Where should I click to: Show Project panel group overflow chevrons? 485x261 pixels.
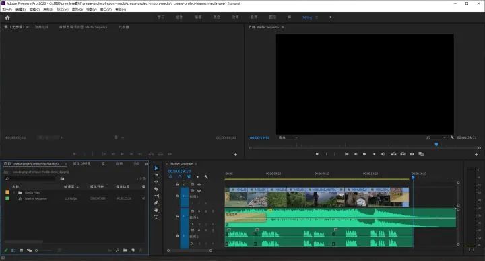coord(146,164)
